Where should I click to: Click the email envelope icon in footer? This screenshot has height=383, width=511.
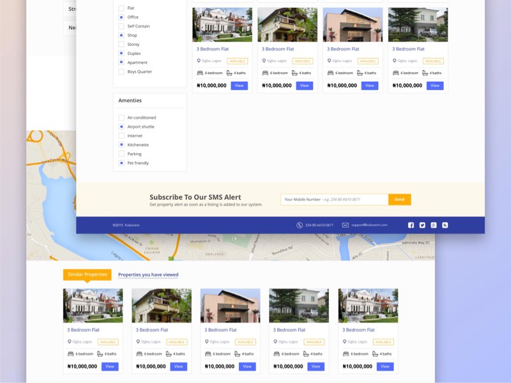tap(346, 225)
